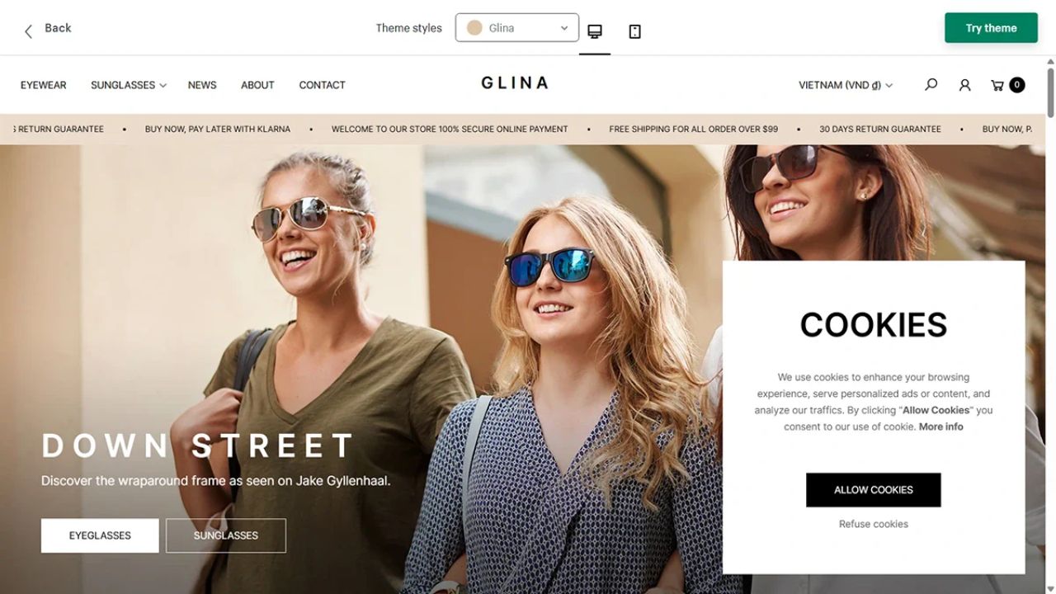1056x594 pixels.
Task: Expand the Sunglasses menu chevron
Action: point(163,85)
